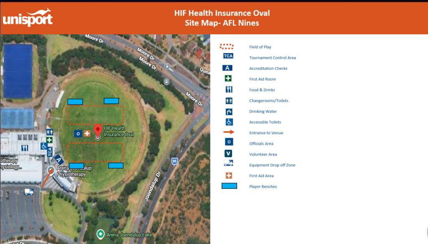
Task: Click the Player Benches blue legend swatch
Action: coord(229,186)
